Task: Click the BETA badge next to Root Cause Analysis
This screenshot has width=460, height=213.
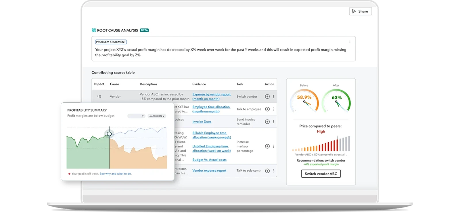Action: [x=144, y=30]
